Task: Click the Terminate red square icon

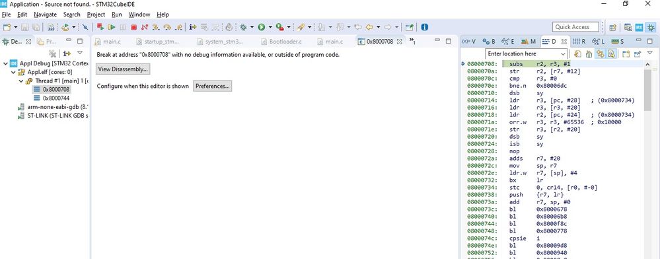Action: click(x=133, y=27)
